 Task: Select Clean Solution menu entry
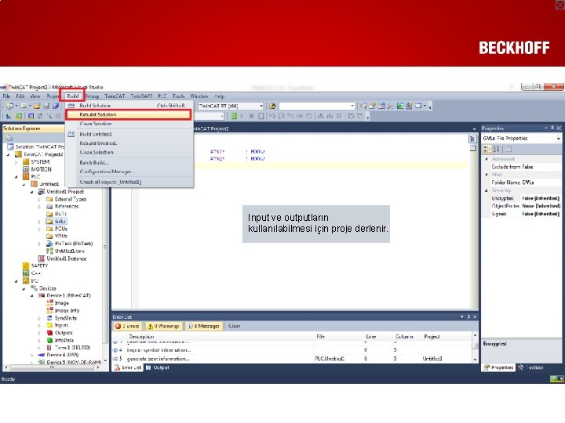[x=129, y=124]
